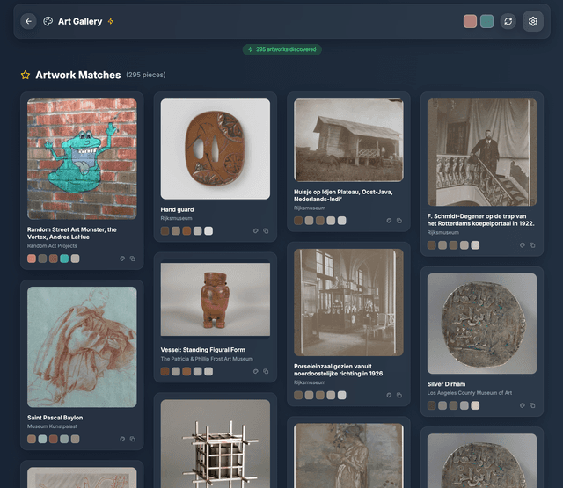
Task: Open the green monster street art image
Action: pyautogui.click(x=82, y=159)
